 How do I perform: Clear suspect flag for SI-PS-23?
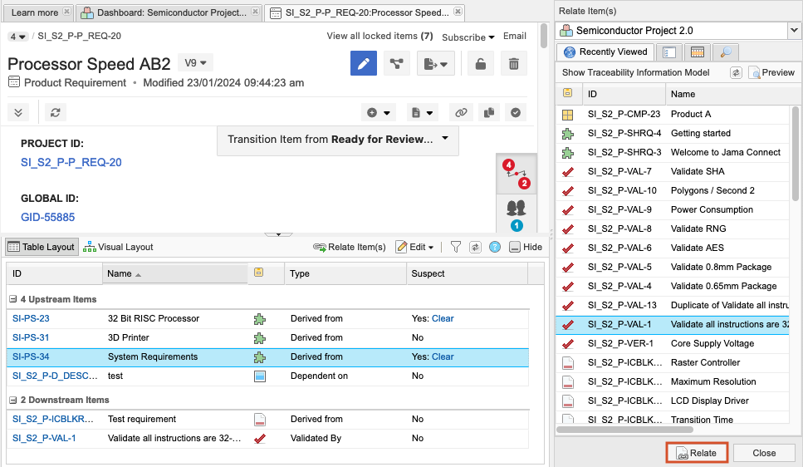point(443,318)
